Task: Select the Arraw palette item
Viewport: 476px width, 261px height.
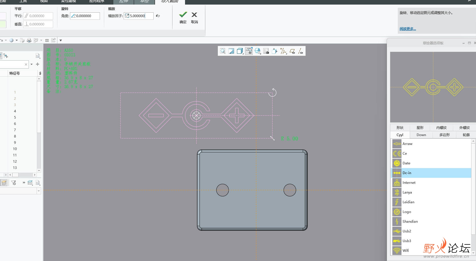Action: pyautogui.click(x=431, y=144)
